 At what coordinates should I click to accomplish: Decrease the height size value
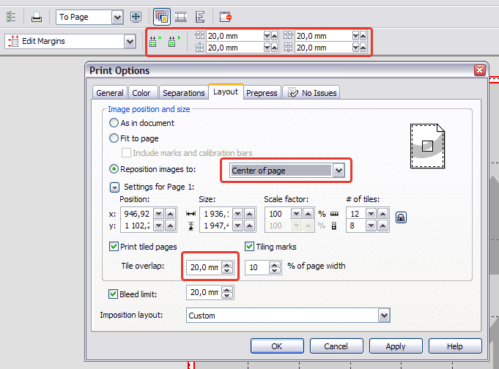(x=237, y=225)
